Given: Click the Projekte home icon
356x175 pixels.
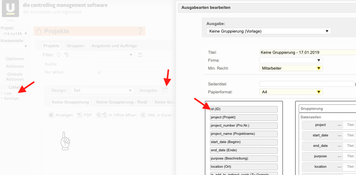Looking at the screenshot, I should [39, 31].
